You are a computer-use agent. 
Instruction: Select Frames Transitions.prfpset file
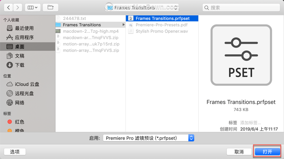tap(162, 18)
